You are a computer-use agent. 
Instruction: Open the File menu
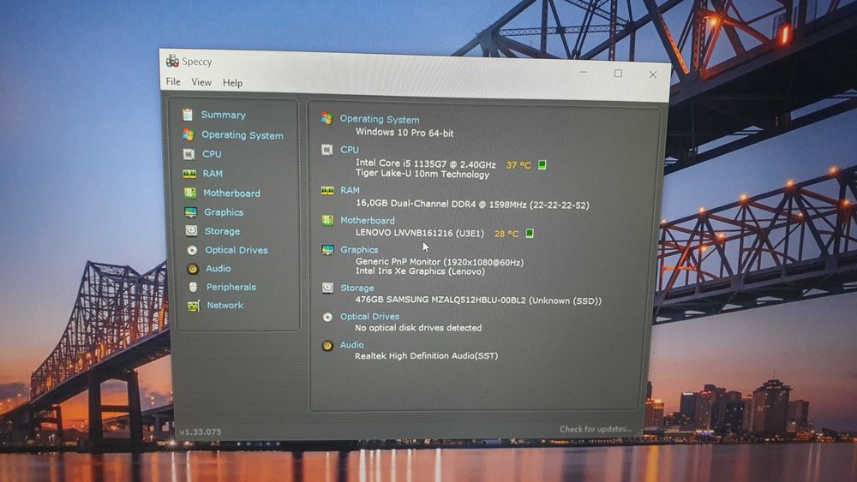point(173,81)
